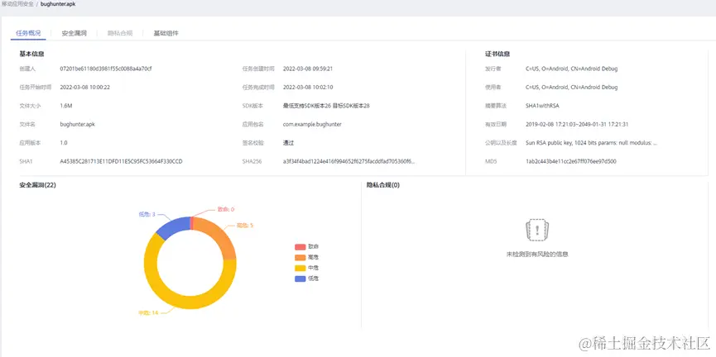Viewport: 716px width, 357px height.
Task: Select task creation time 2022-03-08 09:59:21
Action: pos(308,69)
